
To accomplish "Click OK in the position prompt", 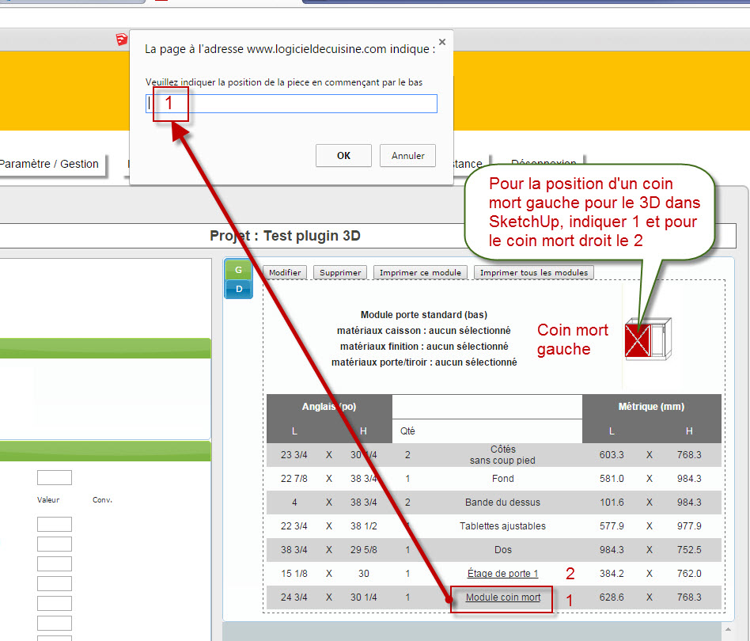I will click(343, 156).
